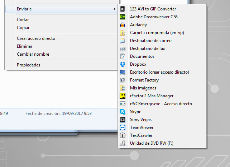Expand the Enviar a submenu arrow
Viewport: 230px width, 167px height.
pos(115,9)
